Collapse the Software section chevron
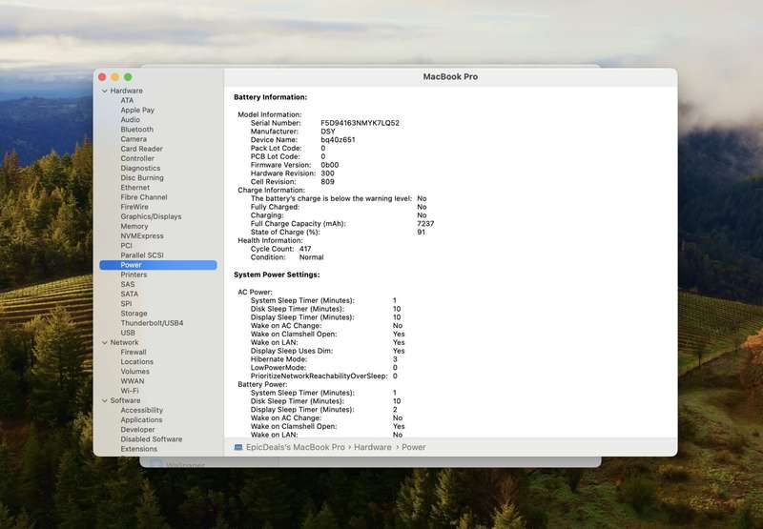The height and width of the screenshot is (529, 763). coord(104,400)
